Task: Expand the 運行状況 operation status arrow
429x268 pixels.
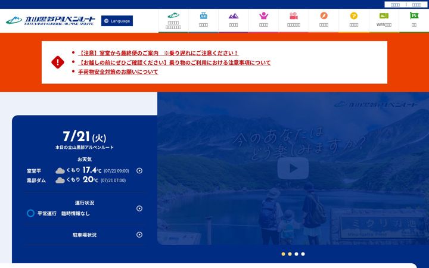Action: pos(139,208)
